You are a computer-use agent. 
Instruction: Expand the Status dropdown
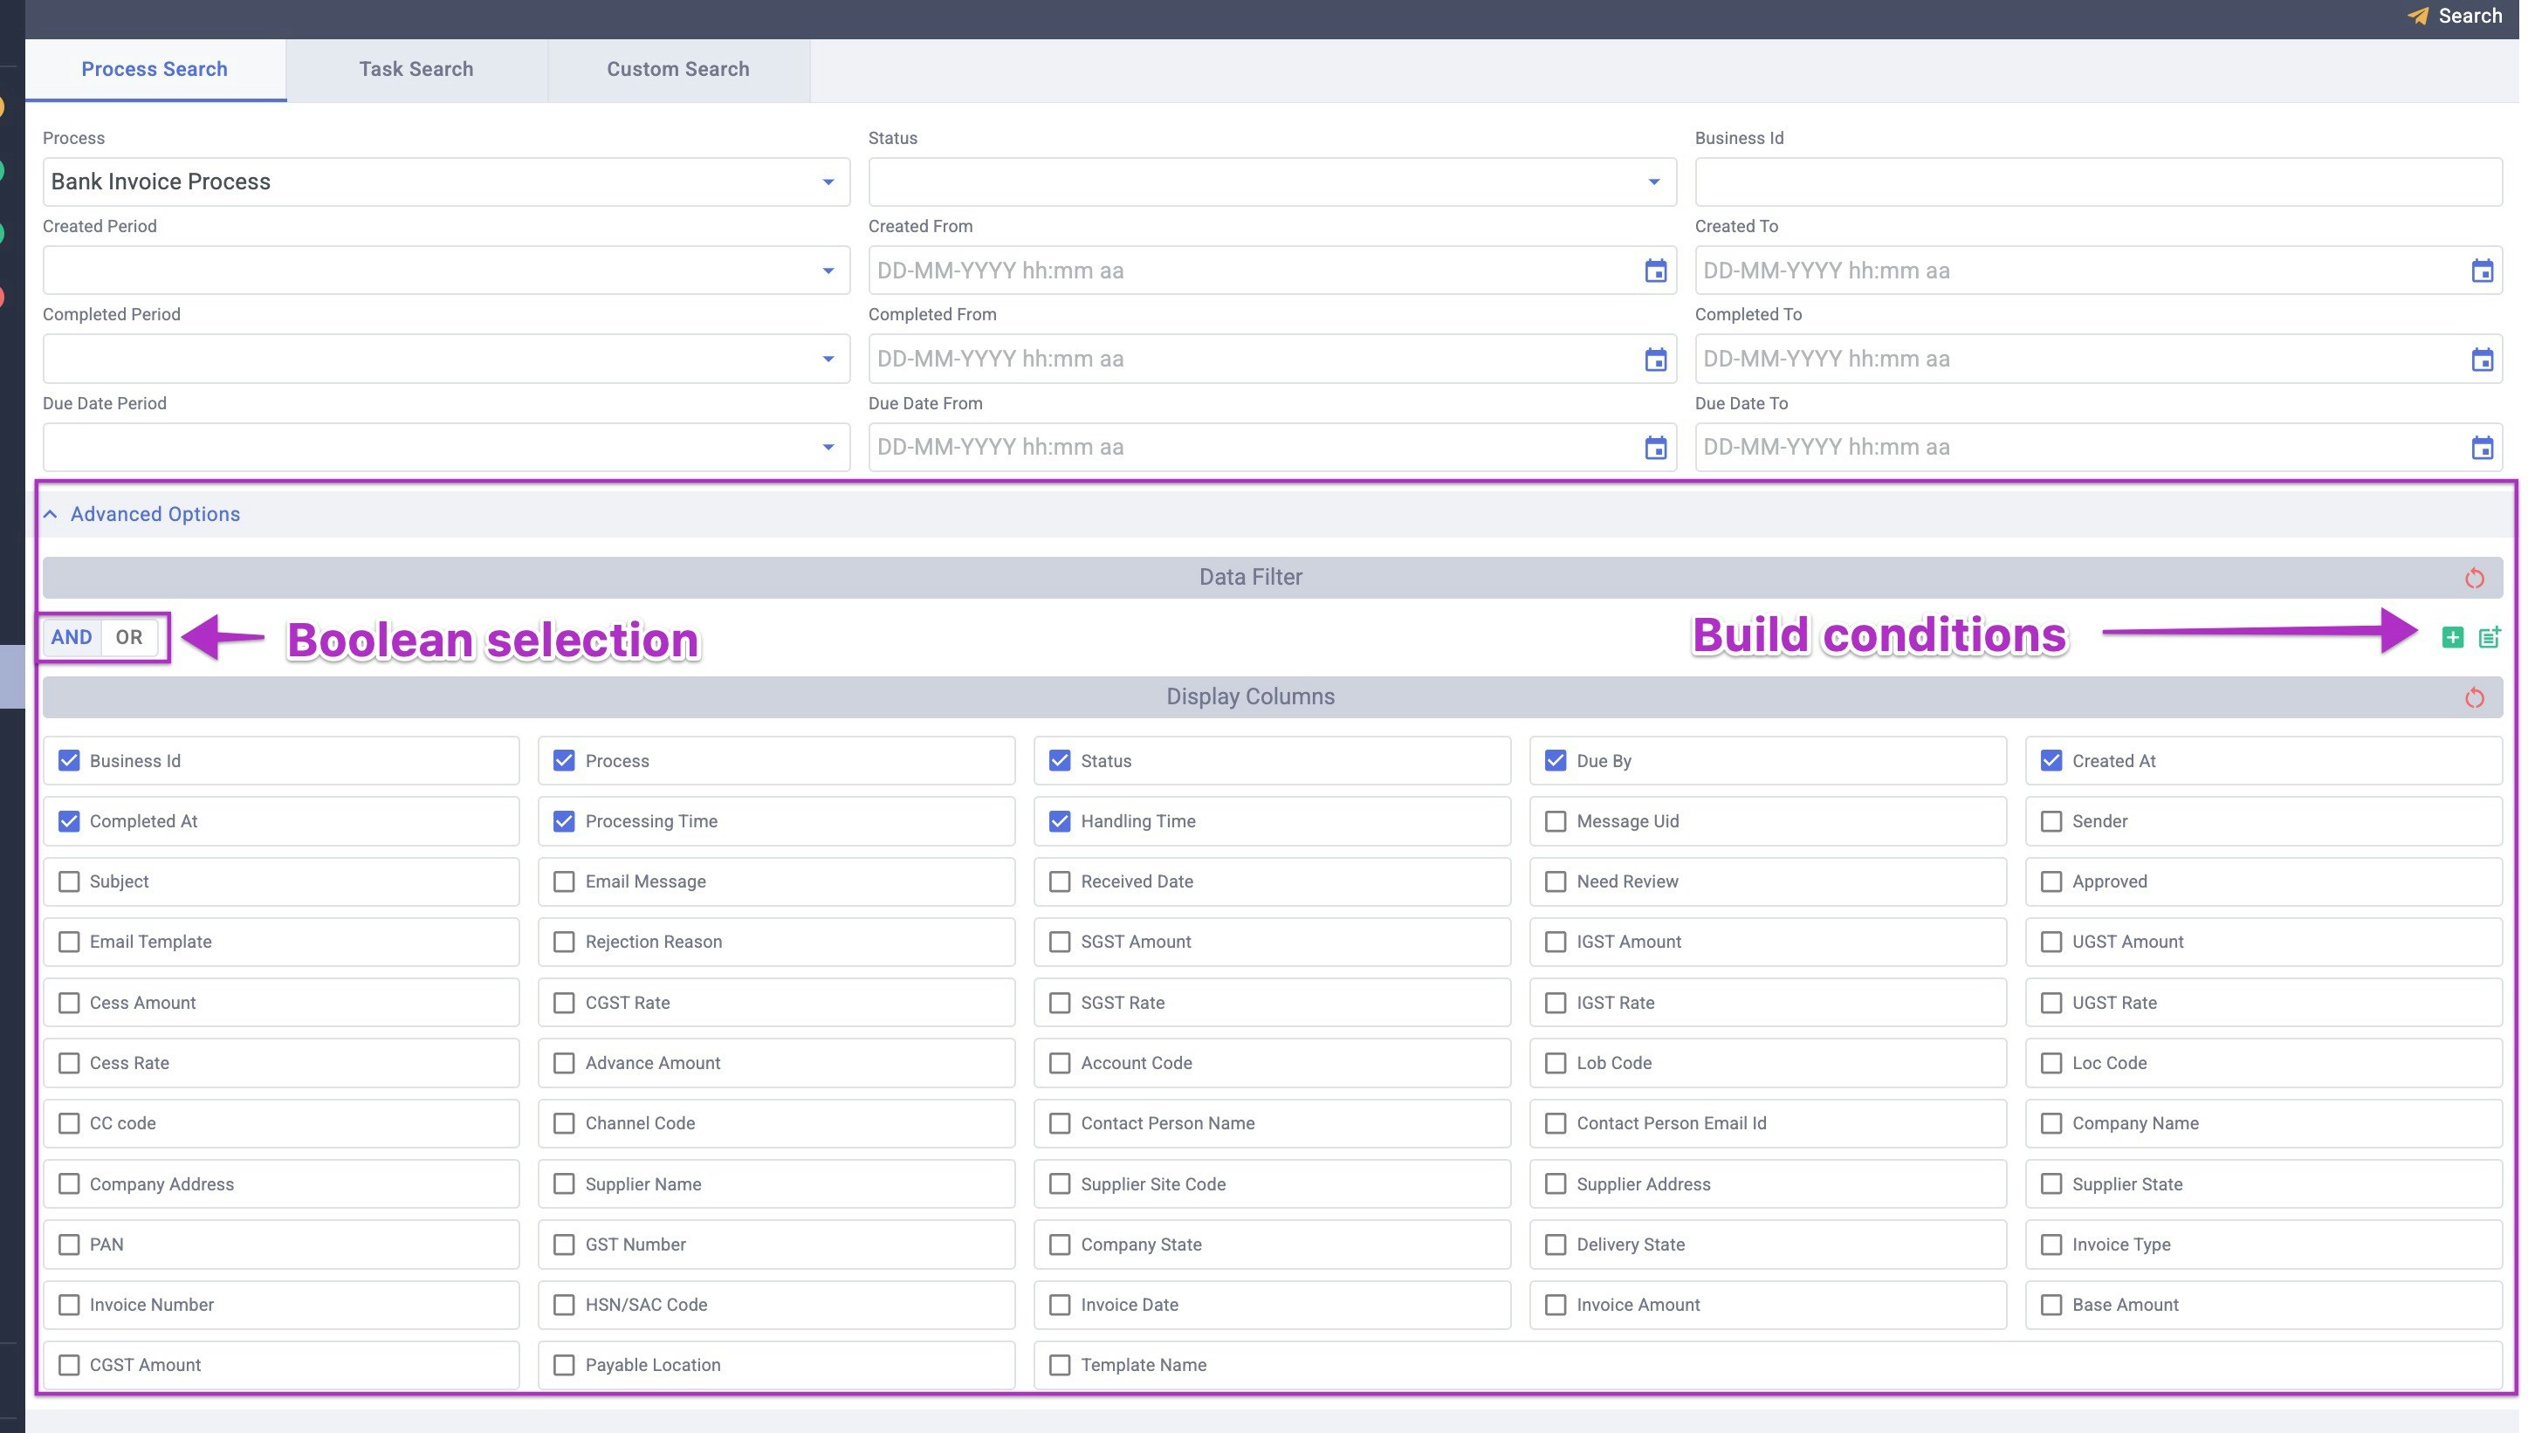click(1271, 182)
